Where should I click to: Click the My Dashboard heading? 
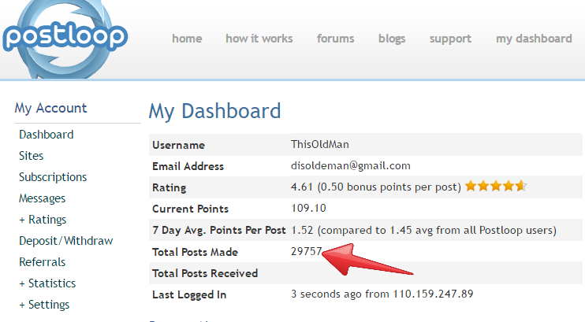coord(215,112)
